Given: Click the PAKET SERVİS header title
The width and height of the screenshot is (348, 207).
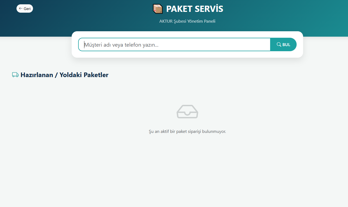Looking at the screenshot, I should (195, 8).
